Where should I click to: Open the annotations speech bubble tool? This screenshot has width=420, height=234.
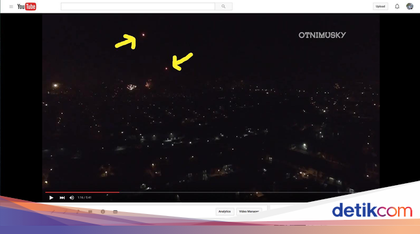click(90, 211)
